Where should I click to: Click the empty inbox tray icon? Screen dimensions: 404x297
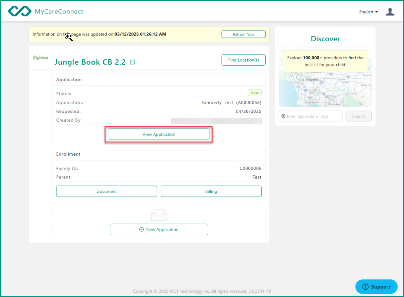pos(159,215)
